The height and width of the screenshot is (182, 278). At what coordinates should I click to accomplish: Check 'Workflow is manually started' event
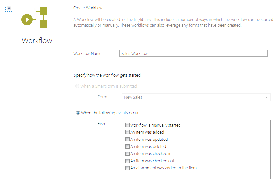[x=127, y=125]
